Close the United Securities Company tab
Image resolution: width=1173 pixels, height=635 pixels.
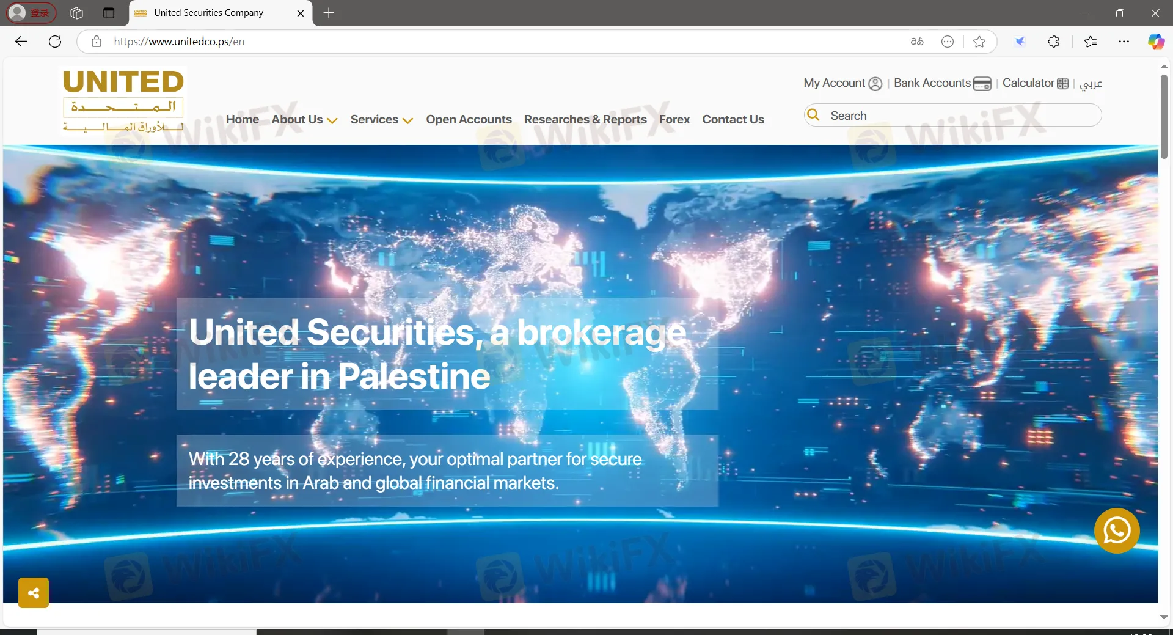[300, 13]
